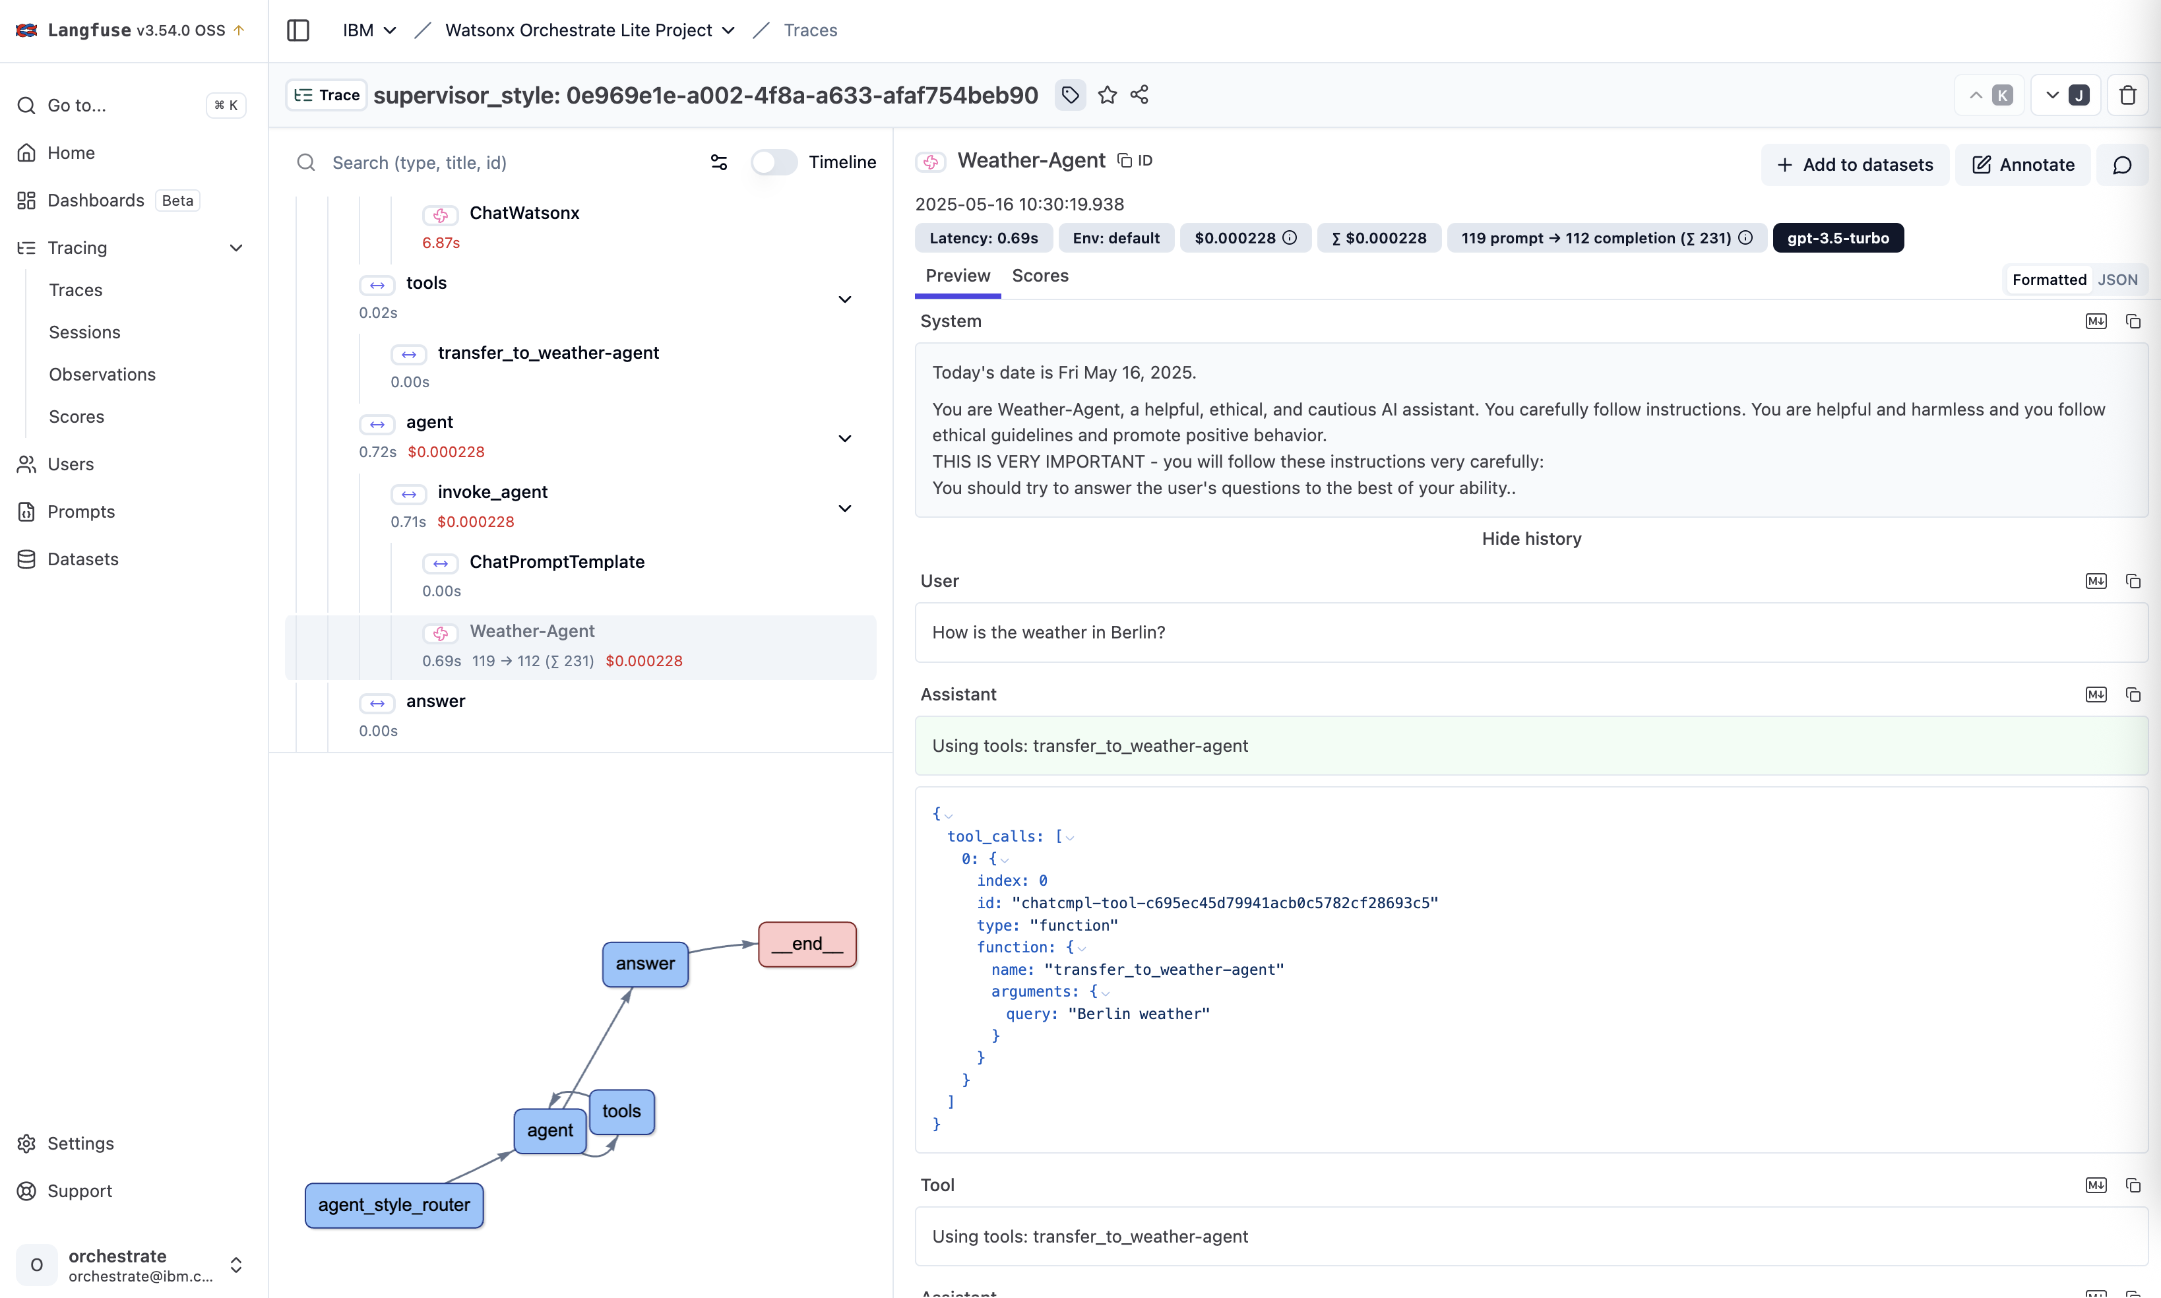
Task: Go to previous trace (K arrow)
Action: pos(1989,94)
